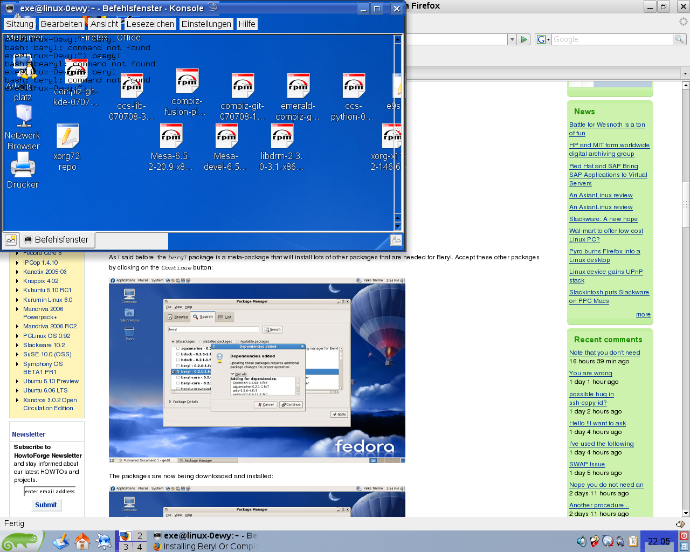The height and width of the screenshot is (552, 690).
Task: Click the newsletter email address field
Action: pyautogui.click(x=50, y=491)
